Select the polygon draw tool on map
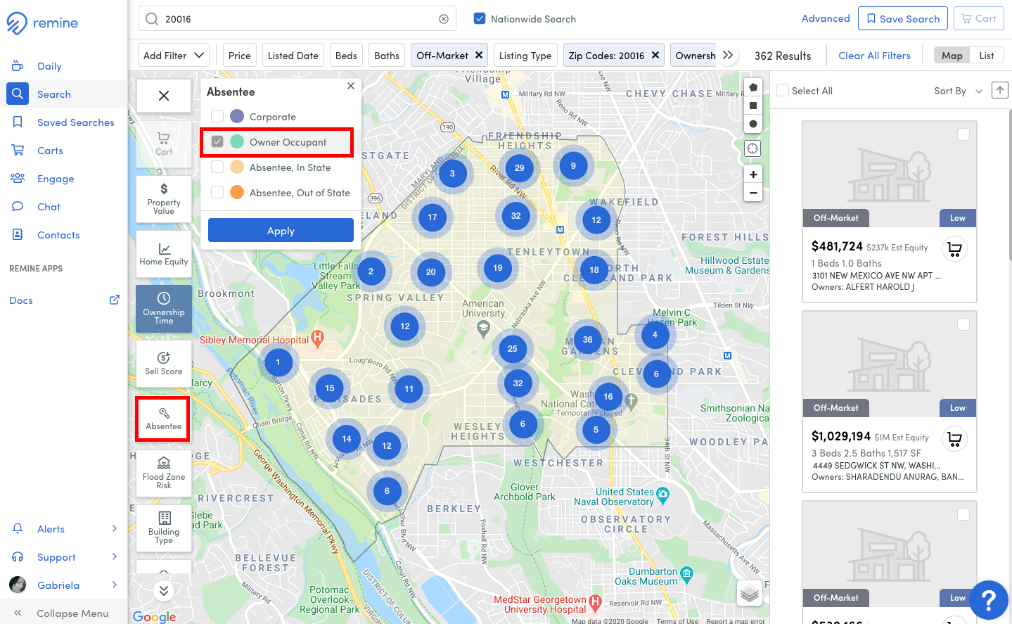 tap(753, 88)
